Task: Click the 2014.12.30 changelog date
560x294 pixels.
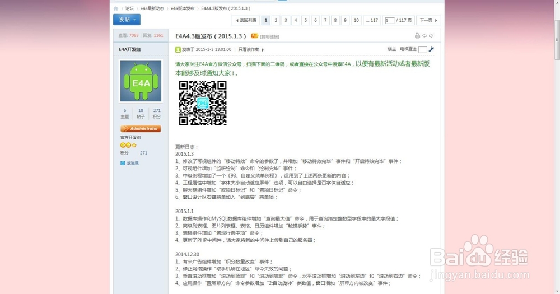Action: (x=187, y=254)
